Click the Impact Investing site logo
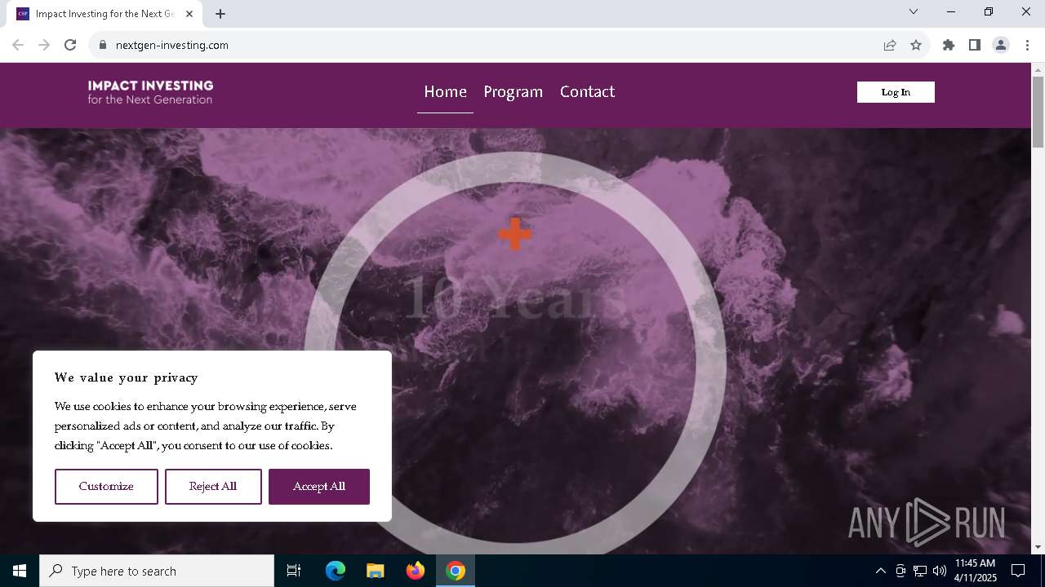Image resolution: width=1045 pixels, height=587 pixels. point(150,92)
